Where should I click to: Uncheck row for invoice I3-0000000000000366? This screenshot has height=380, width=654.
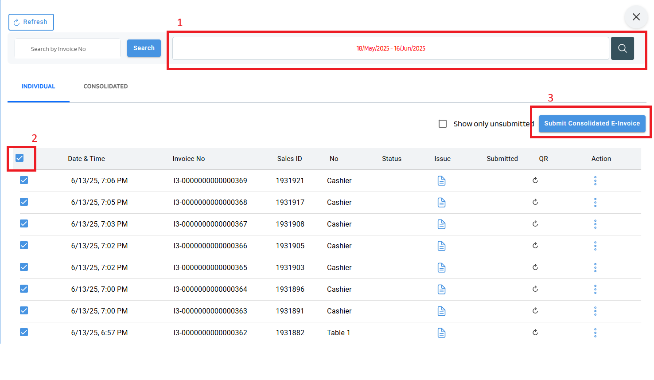(24, 245)
